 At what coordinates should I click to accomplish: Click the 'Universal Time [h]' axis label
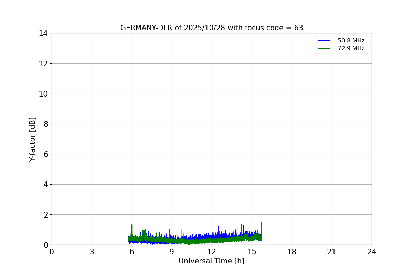tap(211, 261)
